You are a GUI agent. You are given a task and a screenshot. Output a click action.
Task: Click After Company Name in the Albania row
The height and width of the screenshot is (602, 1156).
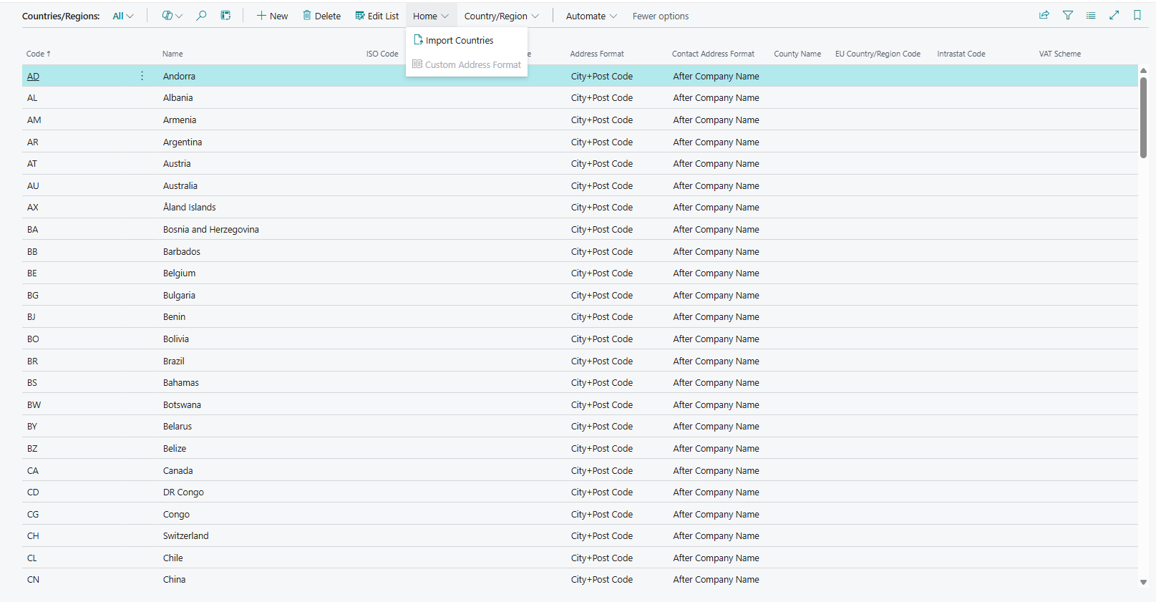(x=716, y=98)
